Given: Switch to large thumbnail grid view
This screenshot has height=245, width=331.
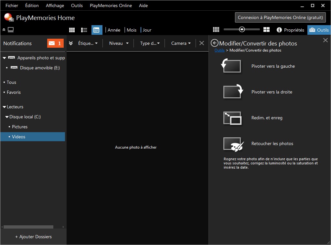Looking at the screenshot, I should coord(72,30).
